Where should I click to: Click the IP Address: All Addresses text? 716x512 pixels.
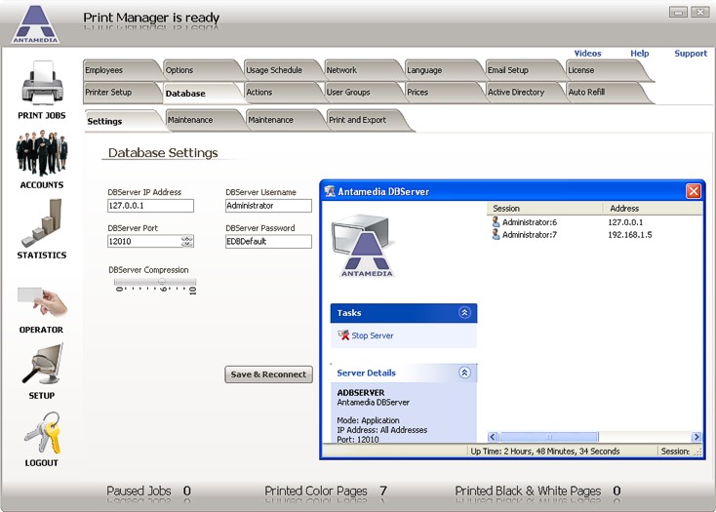coord(382,430)
